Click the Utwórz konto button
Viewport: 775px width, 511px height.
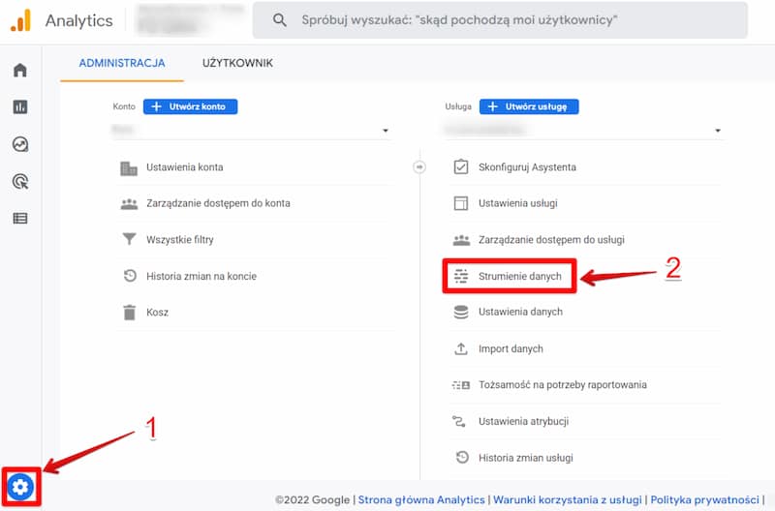coord(190,106)
